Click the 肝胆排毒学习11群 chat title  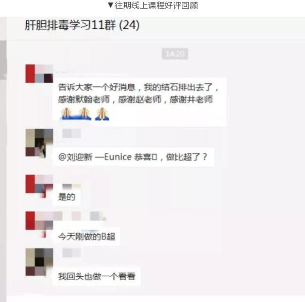[82, 25]
